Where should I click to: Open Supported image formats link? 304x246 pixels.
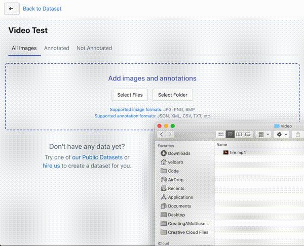coord(135,110)
